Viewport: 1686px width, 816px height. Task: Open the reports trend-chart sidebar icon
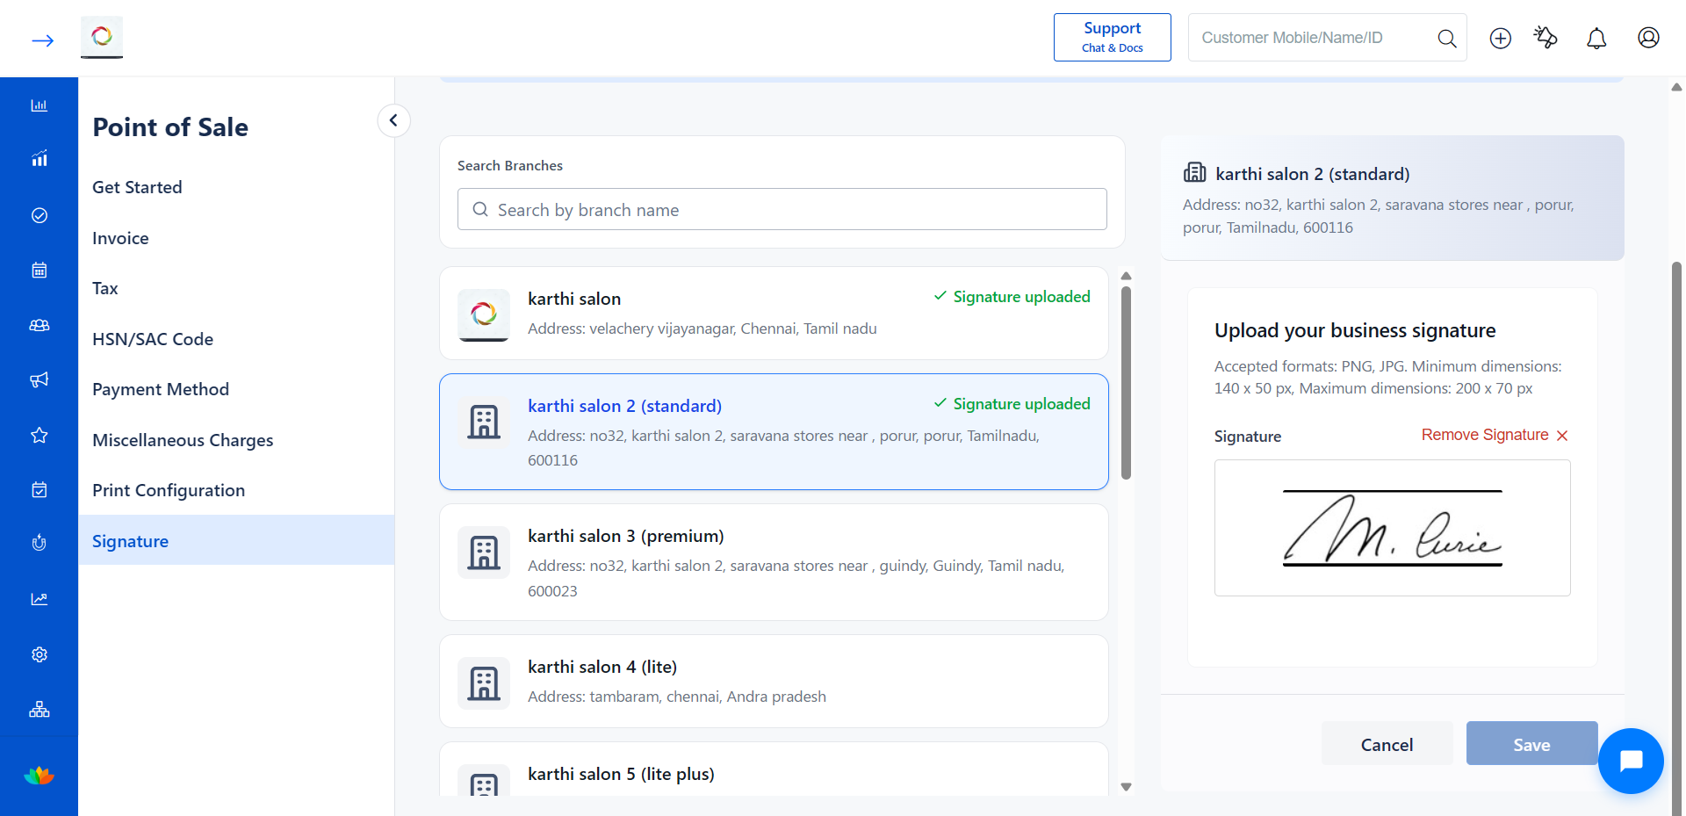[x=40, y=599]
